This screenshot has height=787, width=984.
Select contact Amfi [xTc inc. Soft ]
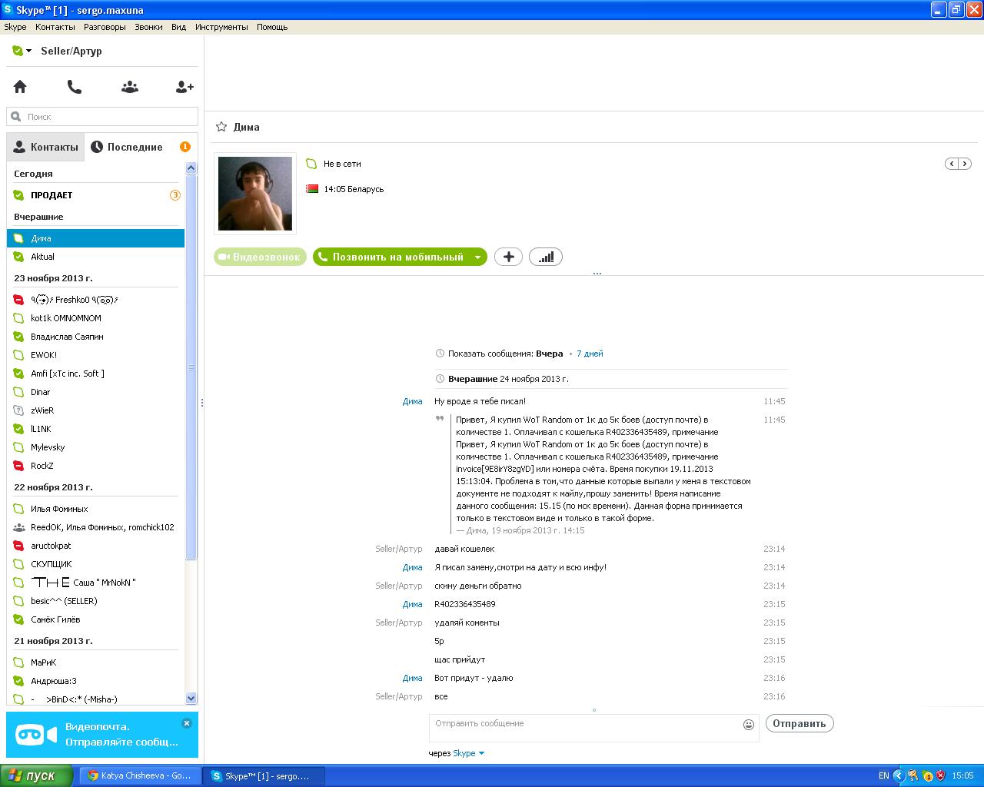tap(96, 374)
